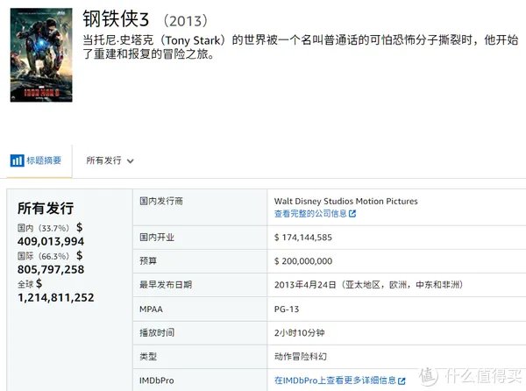The height and width of the screenshot is (391, 526).
Task: Open the 查看完整的公司信息 link
Action: [310, 213]
